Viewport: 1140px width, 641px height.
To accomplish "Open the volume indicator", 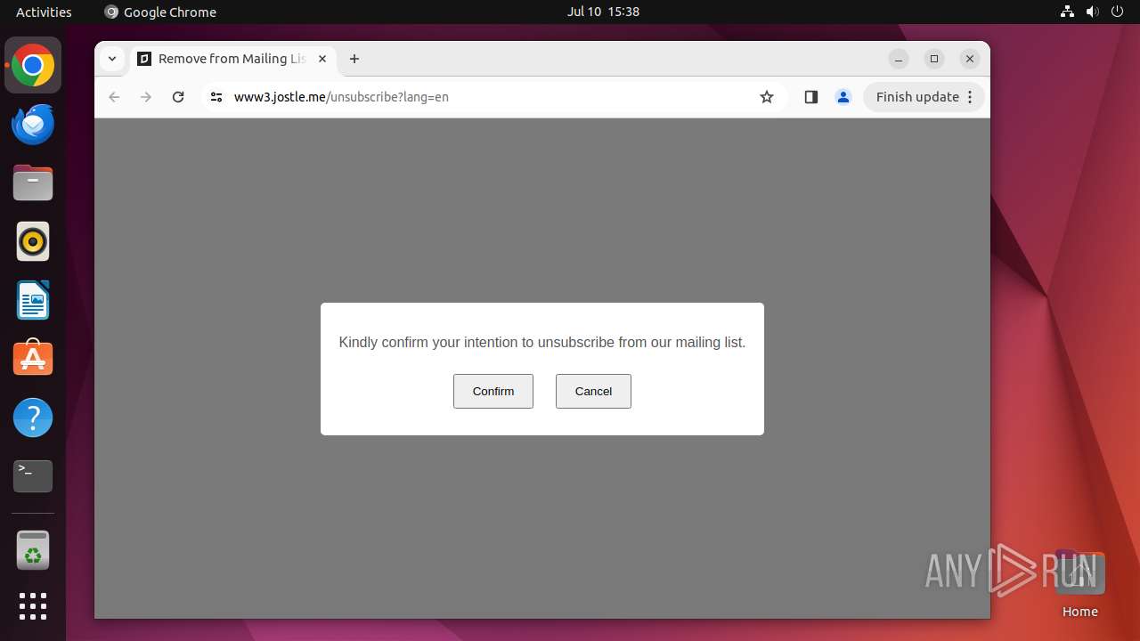I will click(x=1093, y=12).
